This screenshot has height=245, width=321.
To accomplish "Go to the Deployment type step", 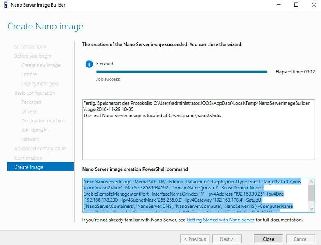I will click(x=40, y=84).
